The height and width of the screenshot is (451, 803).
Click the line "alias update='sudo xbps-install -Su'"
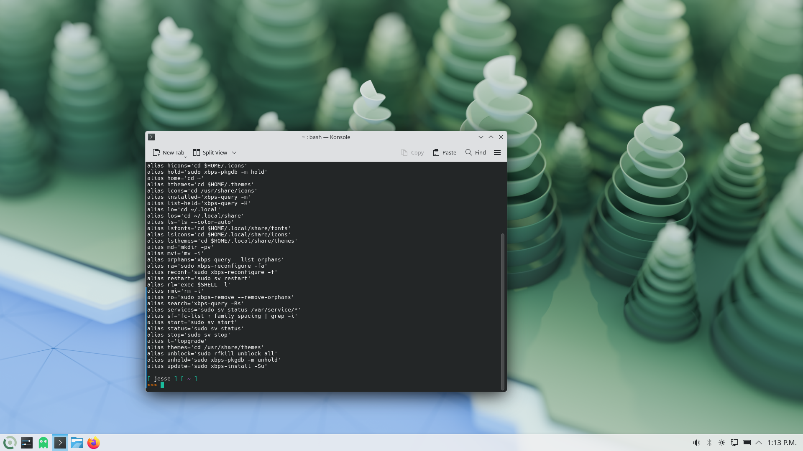(207, 366)
